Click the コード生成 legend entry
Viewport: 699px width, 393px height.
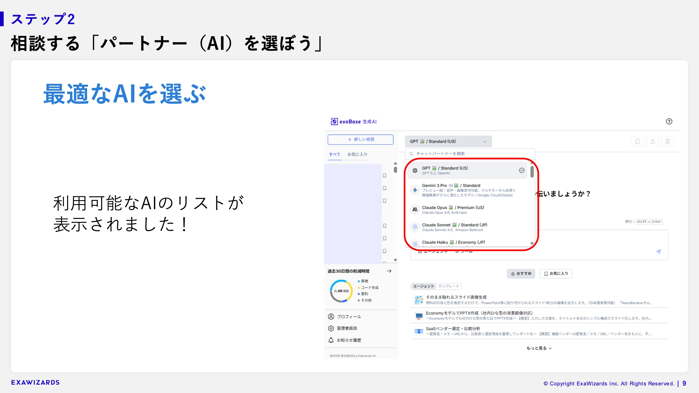tap(368, 288)
